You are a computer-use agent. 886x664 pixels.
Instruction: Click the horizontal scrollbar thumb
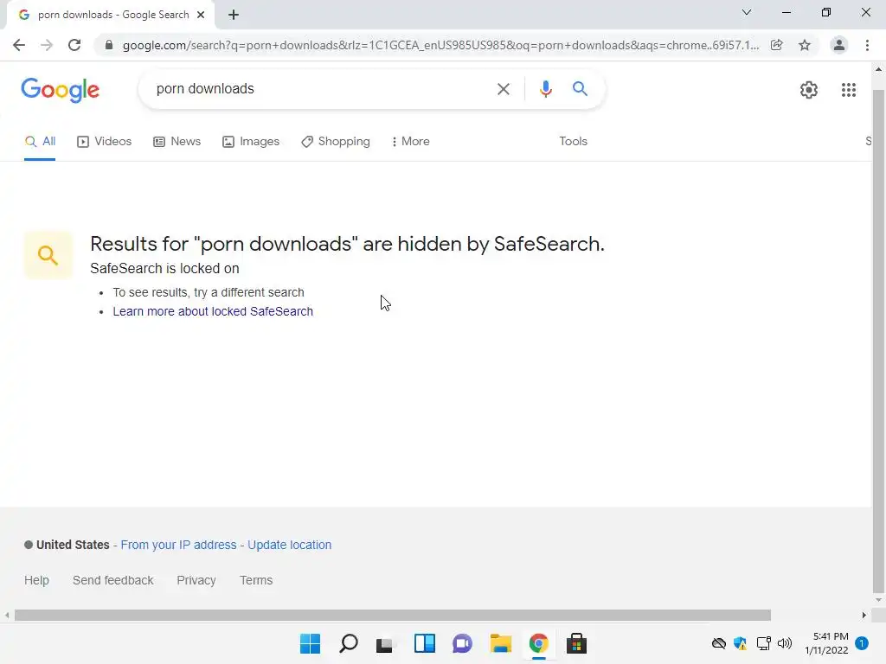tap(393, 615)
